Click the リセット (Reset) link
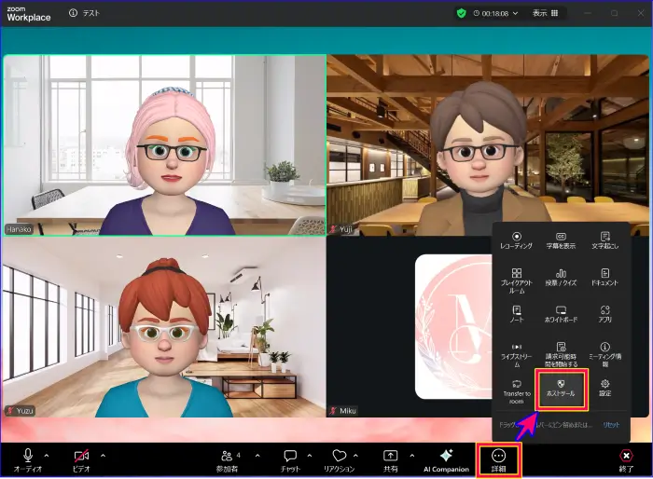This screenshot has height=479, width=653. click(x=611, y=424)
